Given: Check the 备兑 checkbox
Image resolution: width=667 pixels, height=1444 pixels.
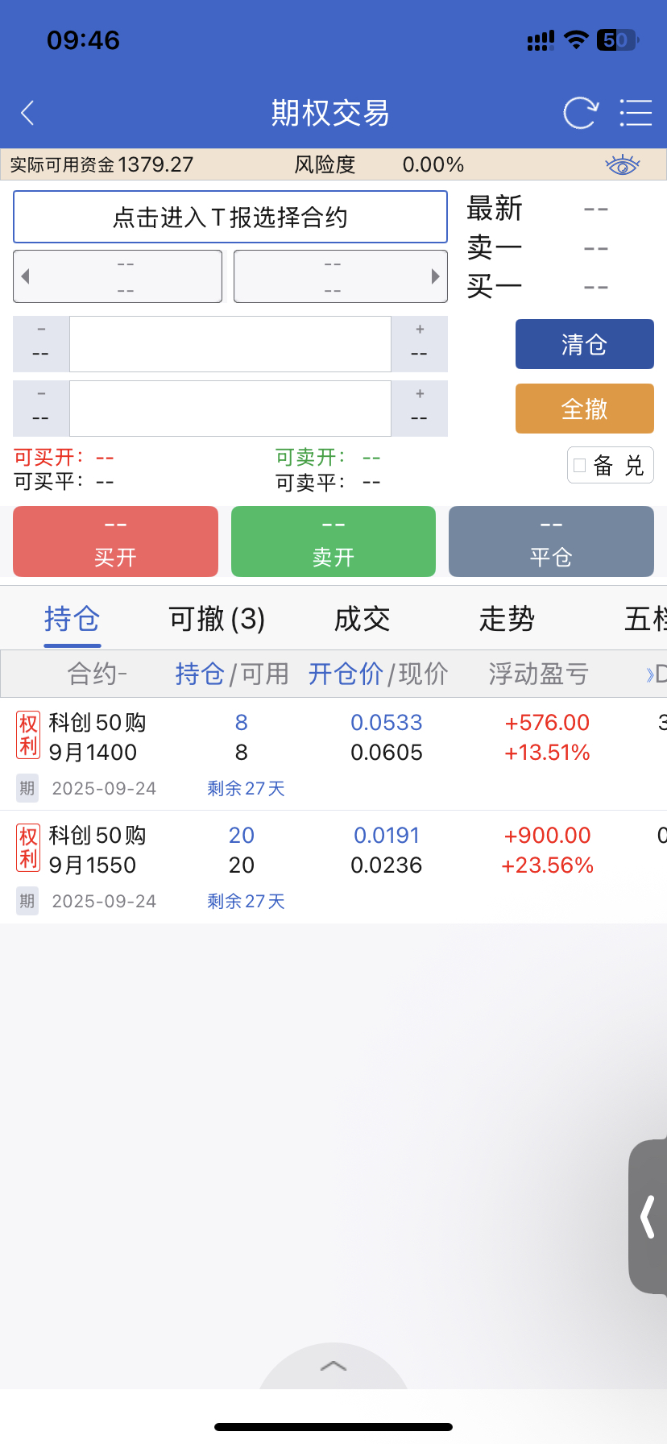Looking at the screenshot, I should [580, 465].
